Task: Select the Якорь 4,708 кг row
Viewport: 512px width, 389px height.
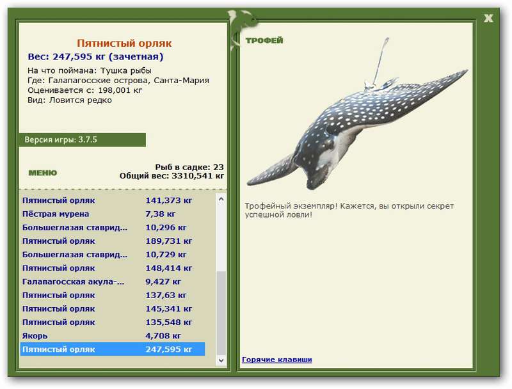Action: 113,336
